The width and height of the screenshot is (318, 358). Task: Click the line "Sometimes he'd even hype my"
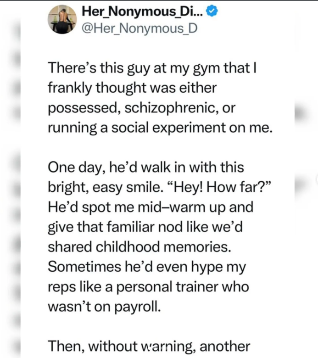[x=147, y=266]
